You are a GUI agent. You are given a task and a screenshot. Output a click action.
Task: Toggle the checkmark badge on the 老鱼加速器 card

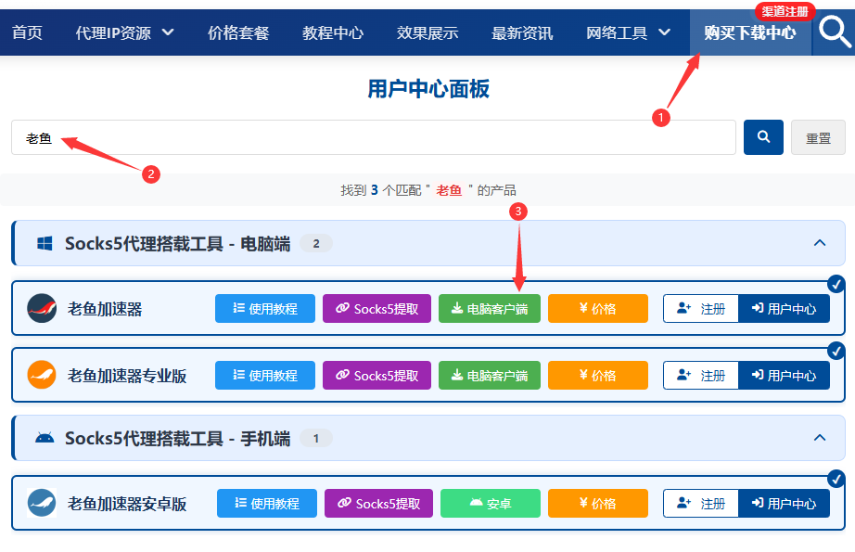point(836,284)
